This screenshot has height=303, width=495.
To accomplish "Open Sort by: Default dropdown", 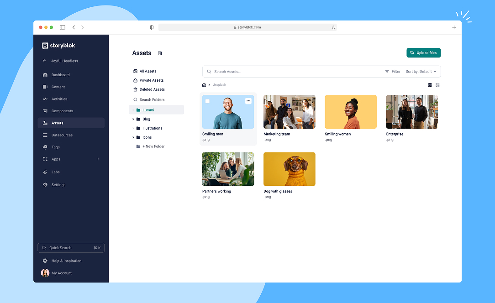I will coord(421,72).
